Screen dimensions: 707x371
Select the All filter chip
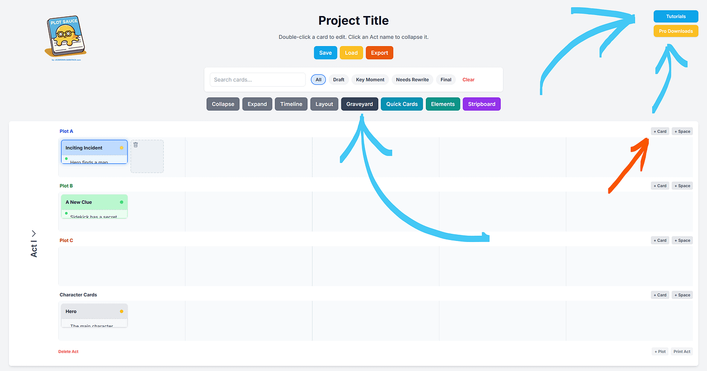pyautogui.click(x=319, y=80)
